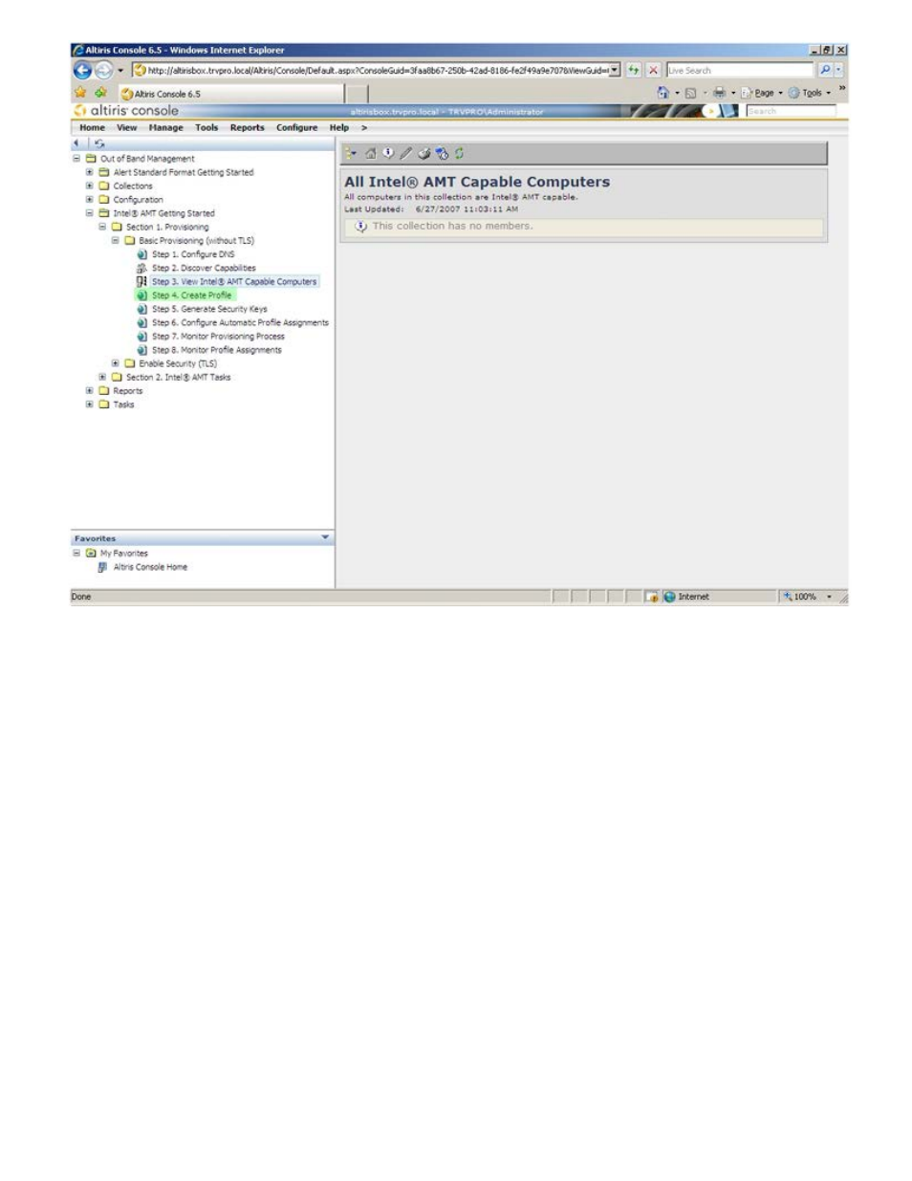Select the Reports folder in the tree
912x1181 pixels.
127,391
